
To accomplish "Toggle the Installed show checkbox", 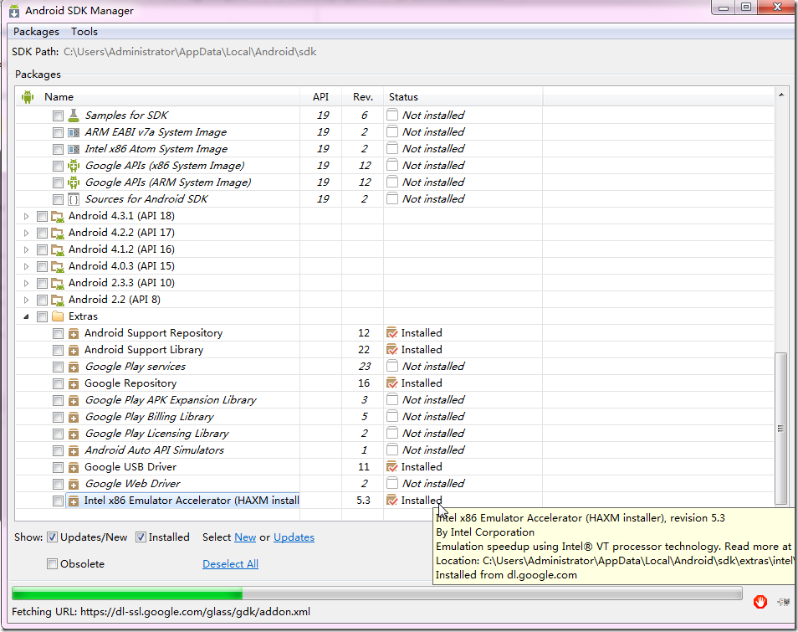I will (x=141, y=537).
